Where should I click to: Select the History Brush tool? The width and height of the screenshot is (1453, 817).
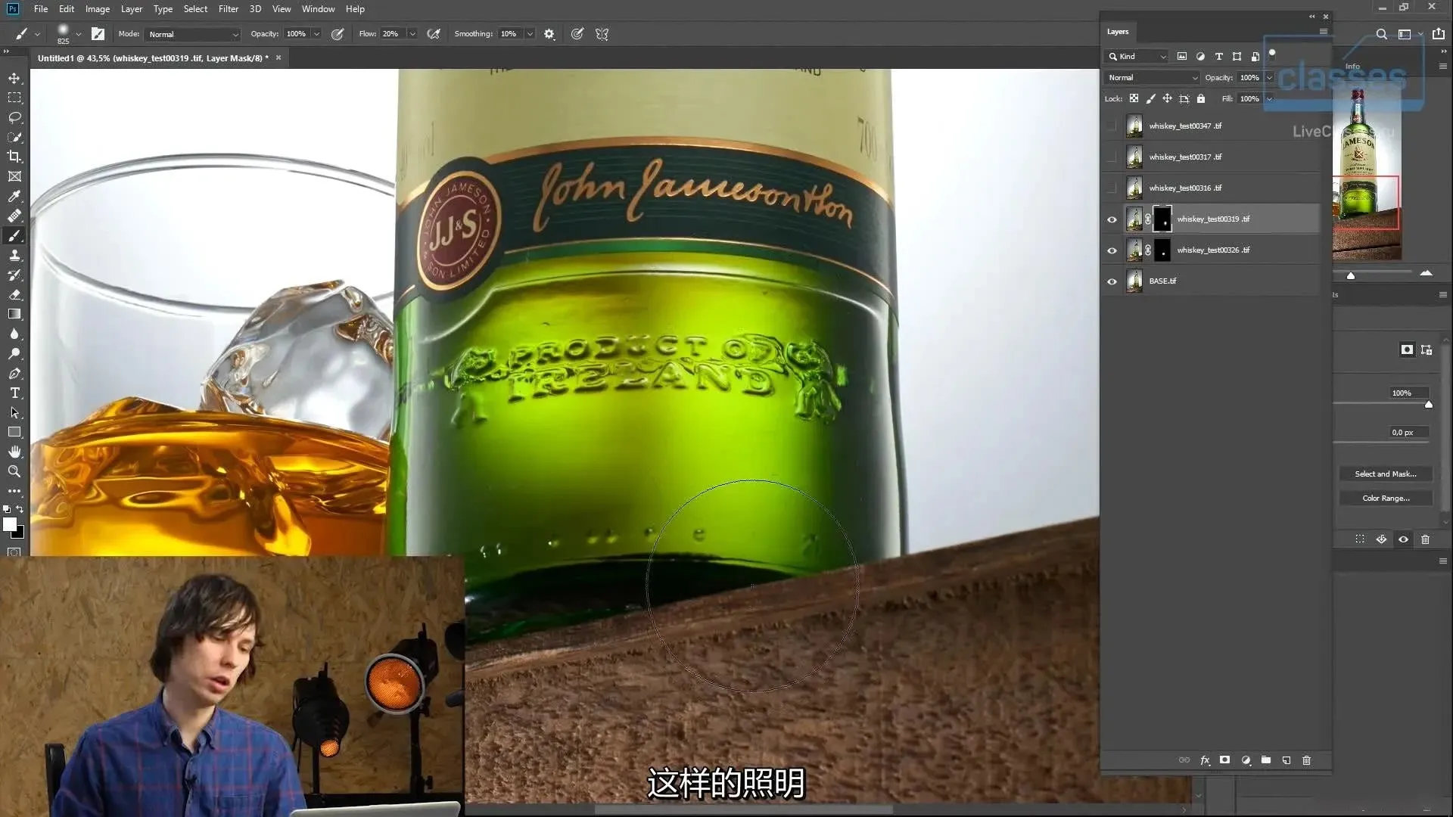click(x=14, y=275)
